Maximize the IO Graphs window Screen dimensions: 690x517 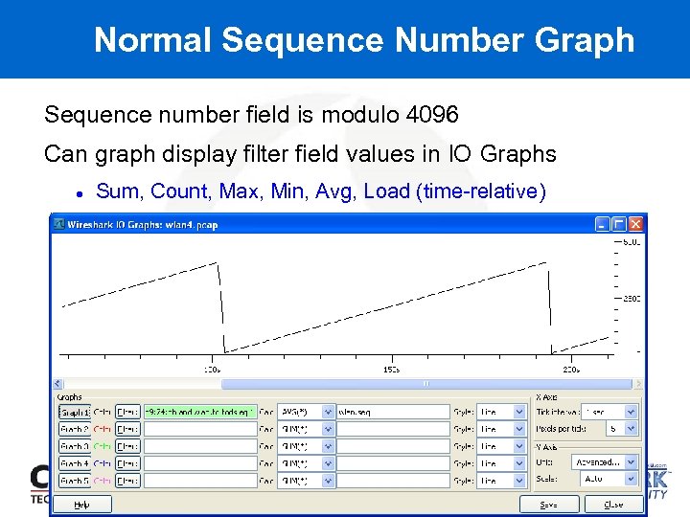(619, 224)
